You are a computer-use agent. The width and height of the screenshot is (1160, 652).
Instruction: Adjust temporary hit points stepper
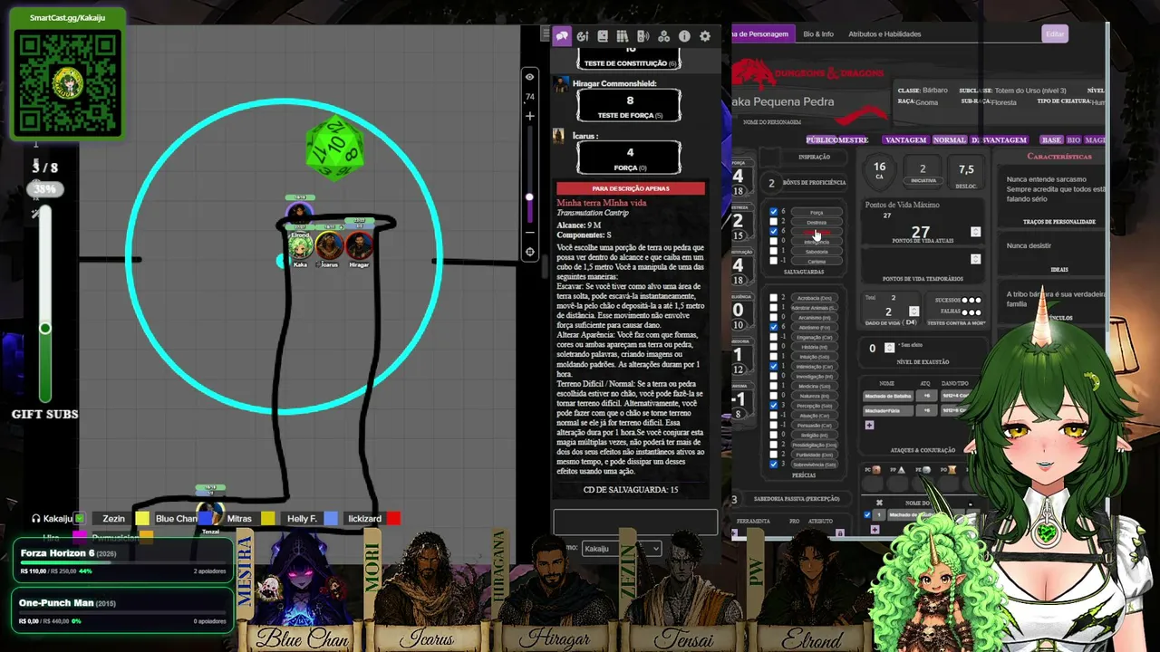[x=975, y=259]
